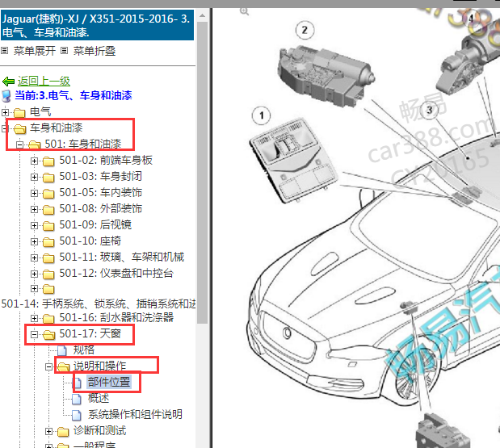
Task: Open 501-11: 玻璃、车架和机械 entry
Action: (x=122, y=257)
